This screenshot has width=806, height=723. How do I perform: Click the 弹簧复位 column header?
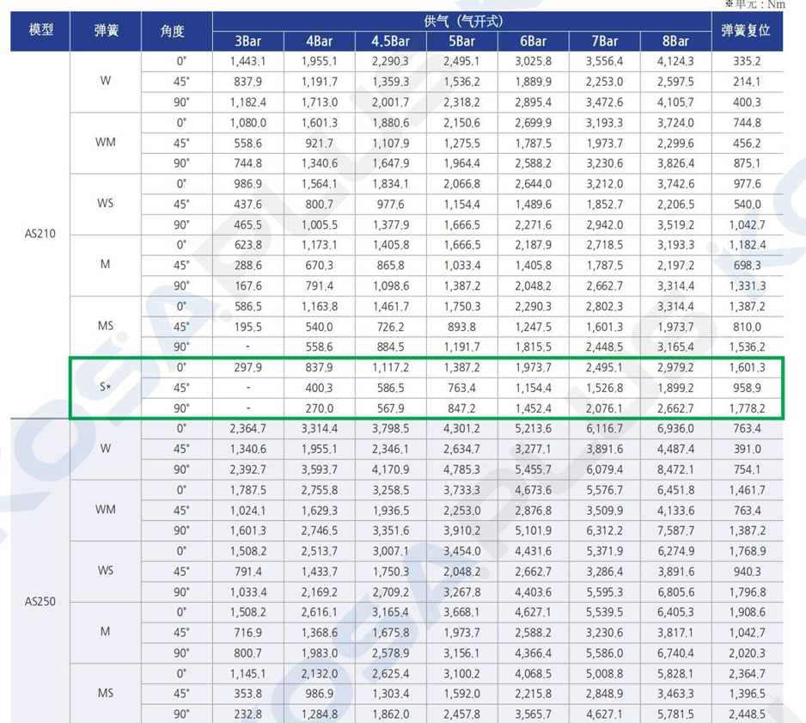747,31
